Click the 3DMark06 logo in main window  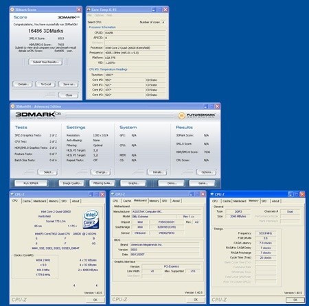(38, 115)
